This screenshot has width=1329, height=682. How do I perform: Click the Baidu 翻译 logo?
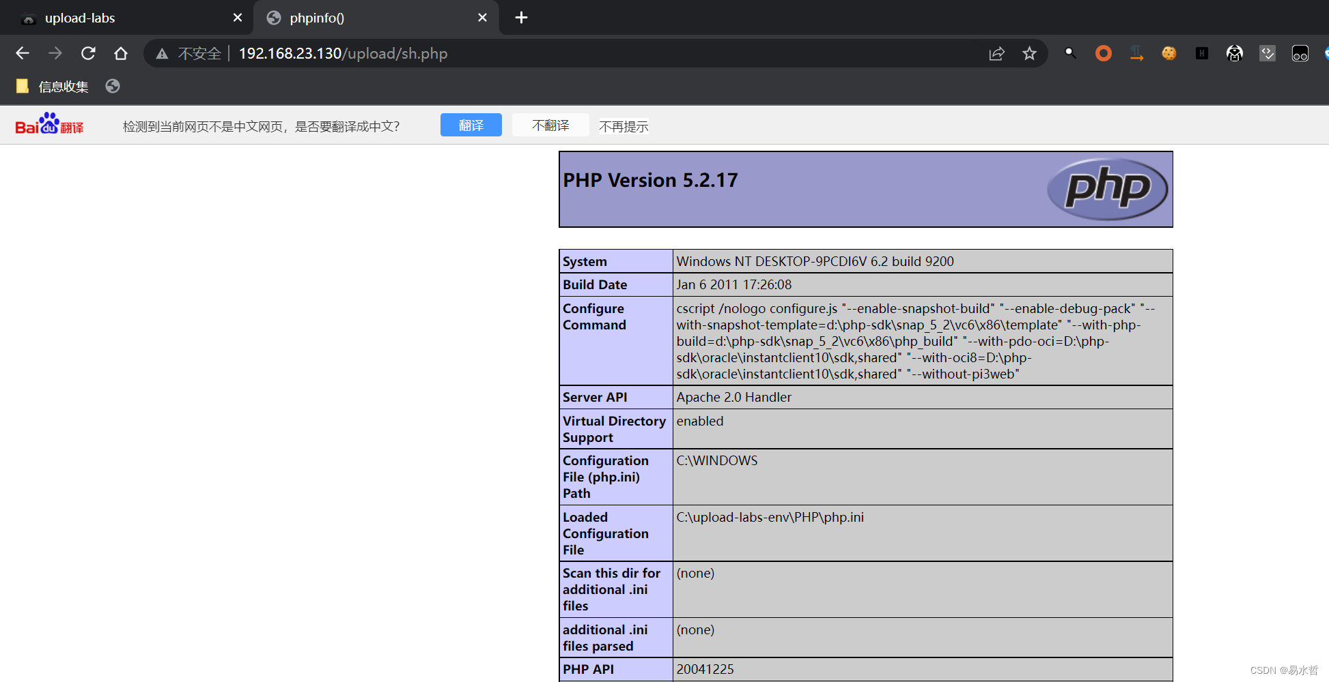pyautogui.click(x=49, y=124)
